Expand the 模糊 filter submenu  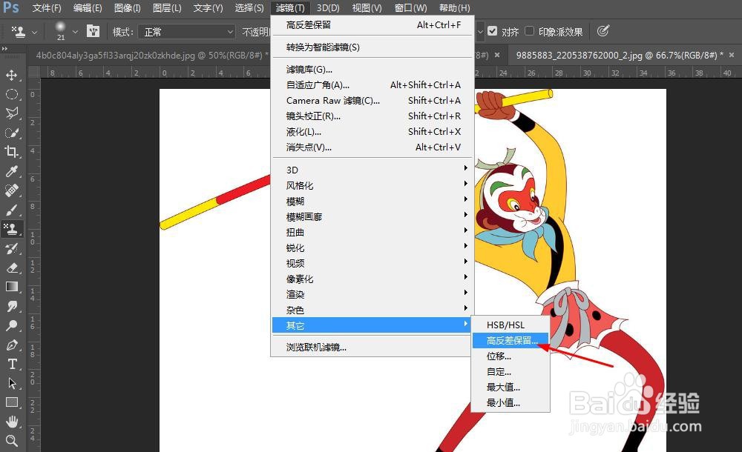pos(372,201)
